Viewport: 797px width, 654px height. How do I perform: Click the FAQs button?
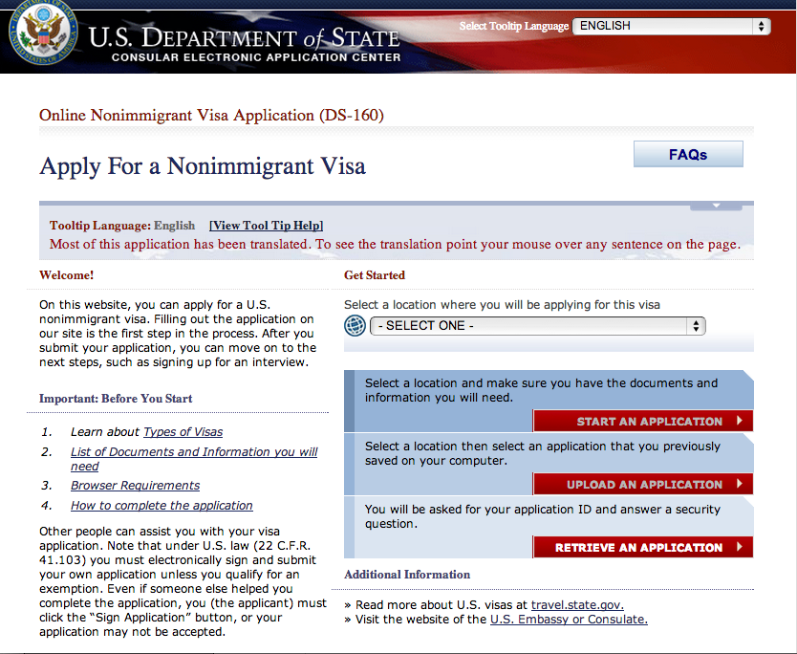point(687,154)
